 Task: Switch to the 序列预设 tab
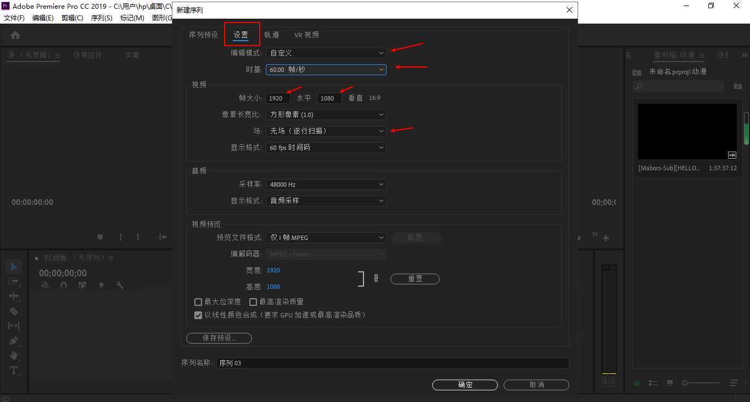(203, 35)
